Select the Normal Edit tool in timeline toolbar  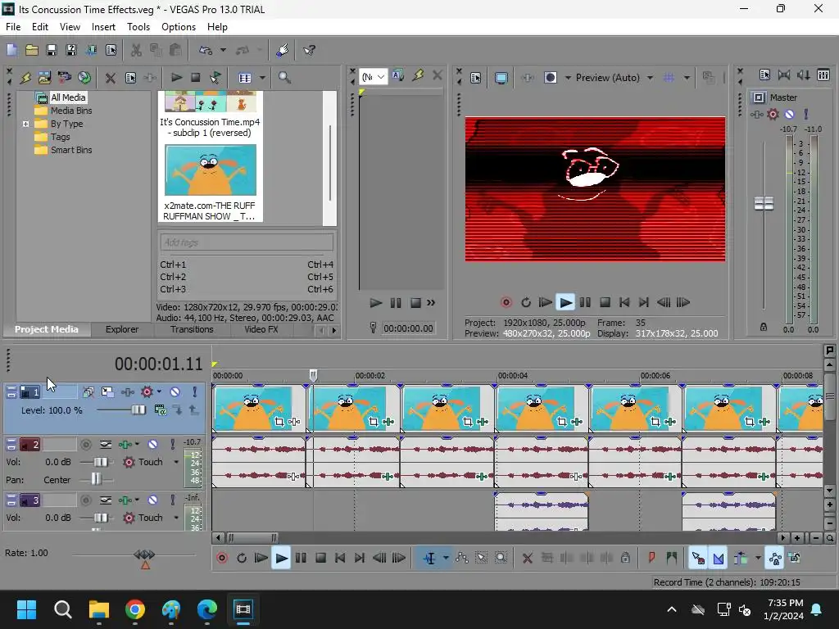429,558
